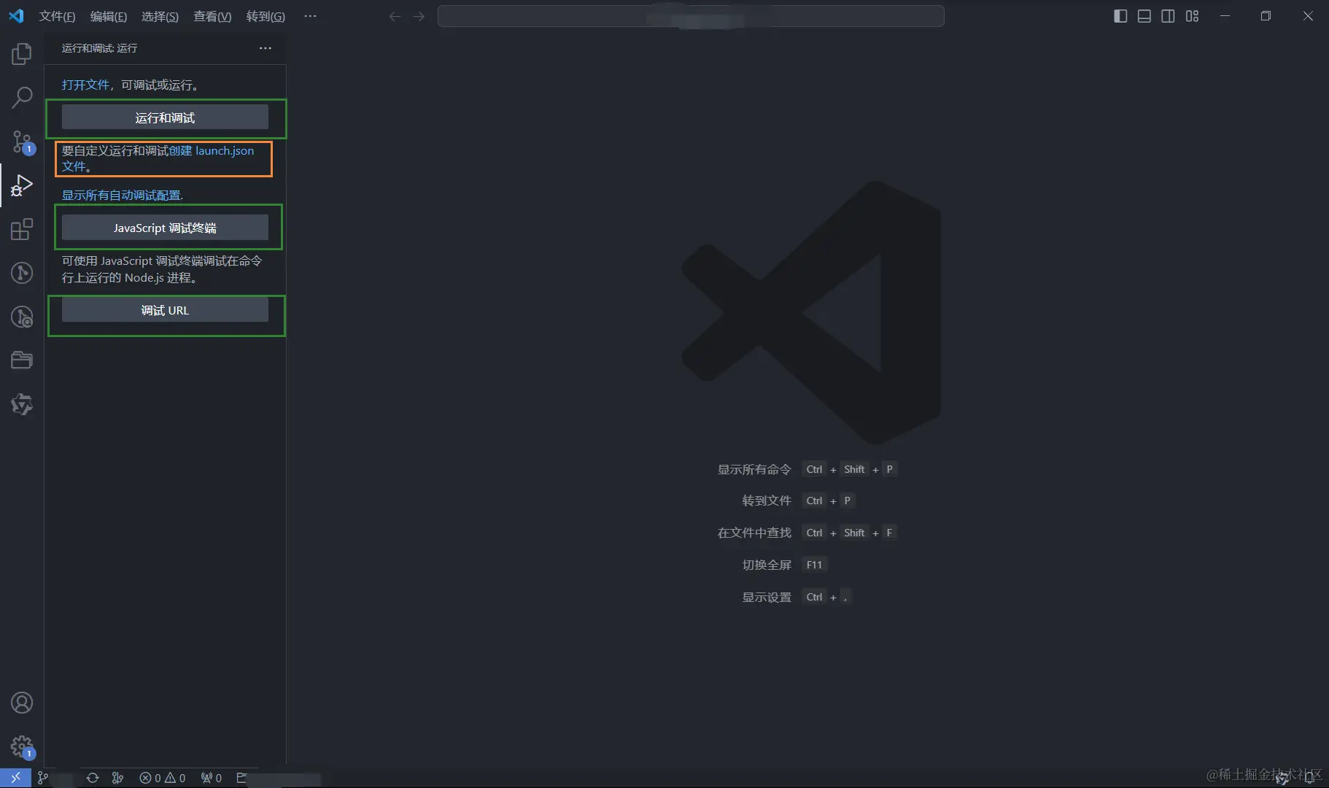The image size is (1329, 788).
Task: Open the interlocking hexagon AI assistant icon
Action: click(22, 404)
